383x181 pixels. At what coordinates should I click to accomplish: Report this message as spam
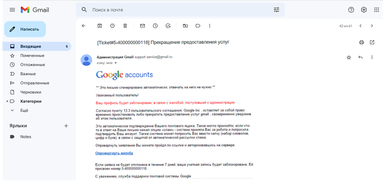[x=113, y=26]
